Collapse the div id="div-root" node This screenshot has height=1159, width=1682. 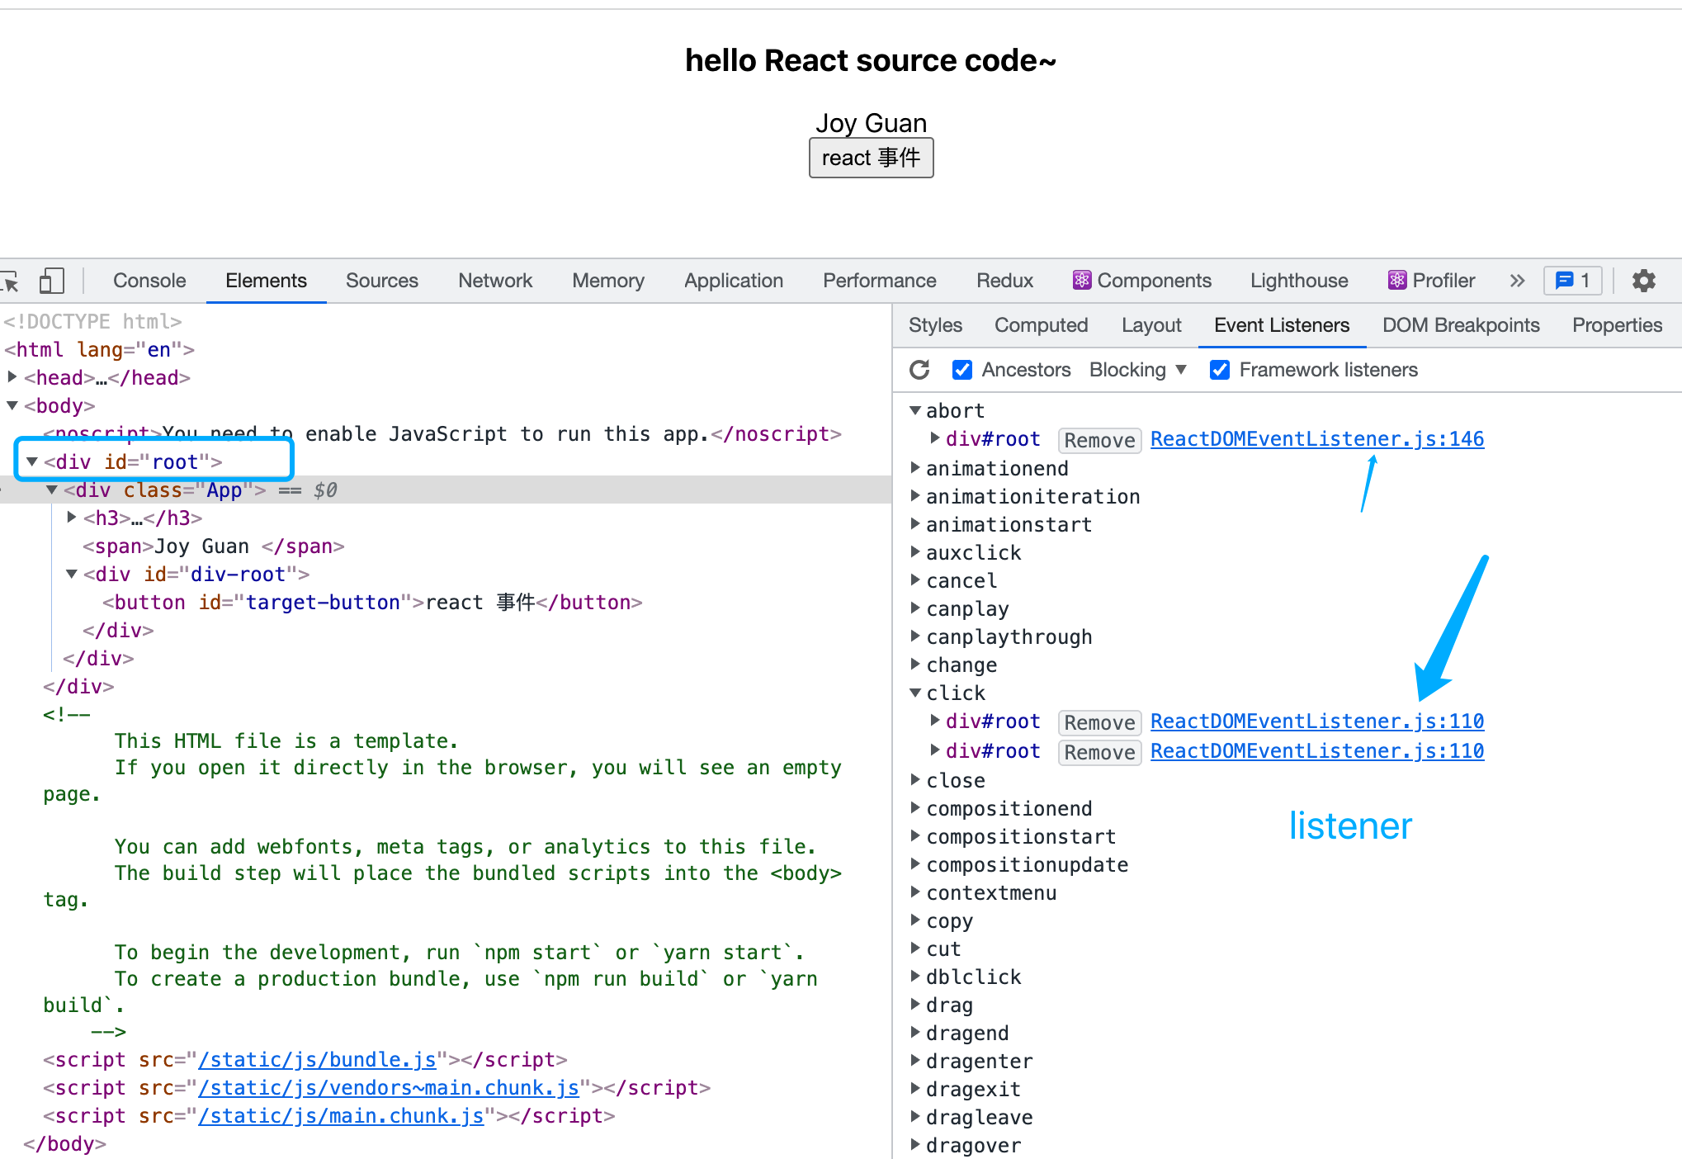tap(72, 574)
